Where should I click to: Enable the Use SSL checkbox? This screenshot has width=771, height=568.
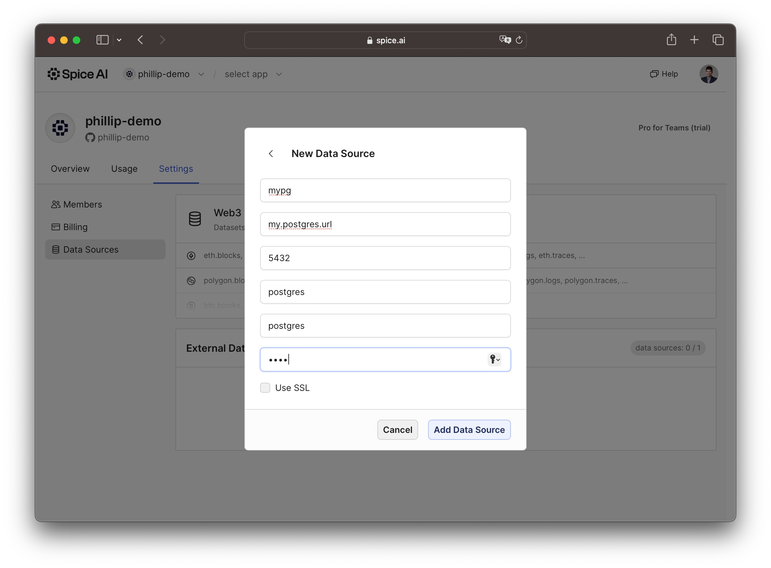coord(265,388)
